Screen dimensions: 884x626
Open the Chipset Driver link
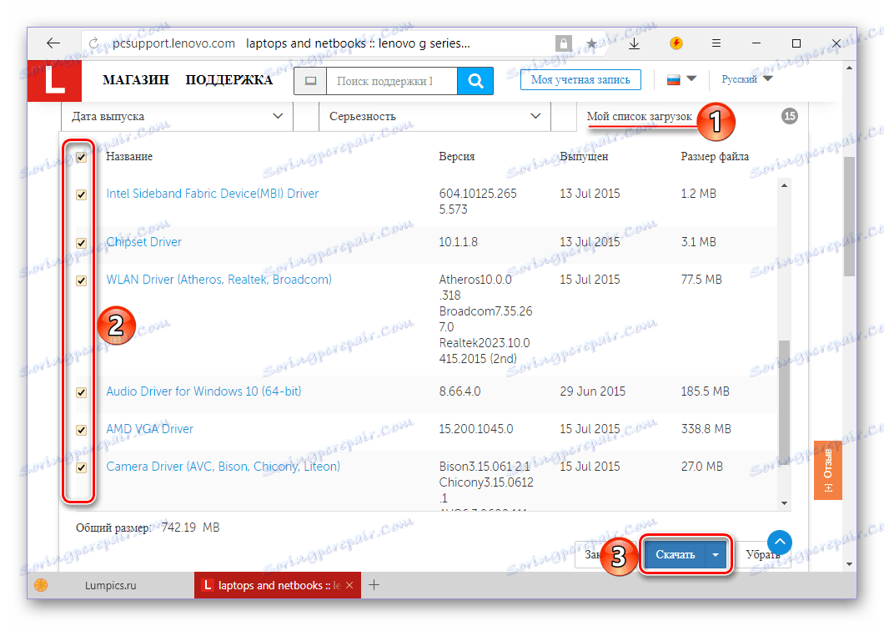click(143, 242)
